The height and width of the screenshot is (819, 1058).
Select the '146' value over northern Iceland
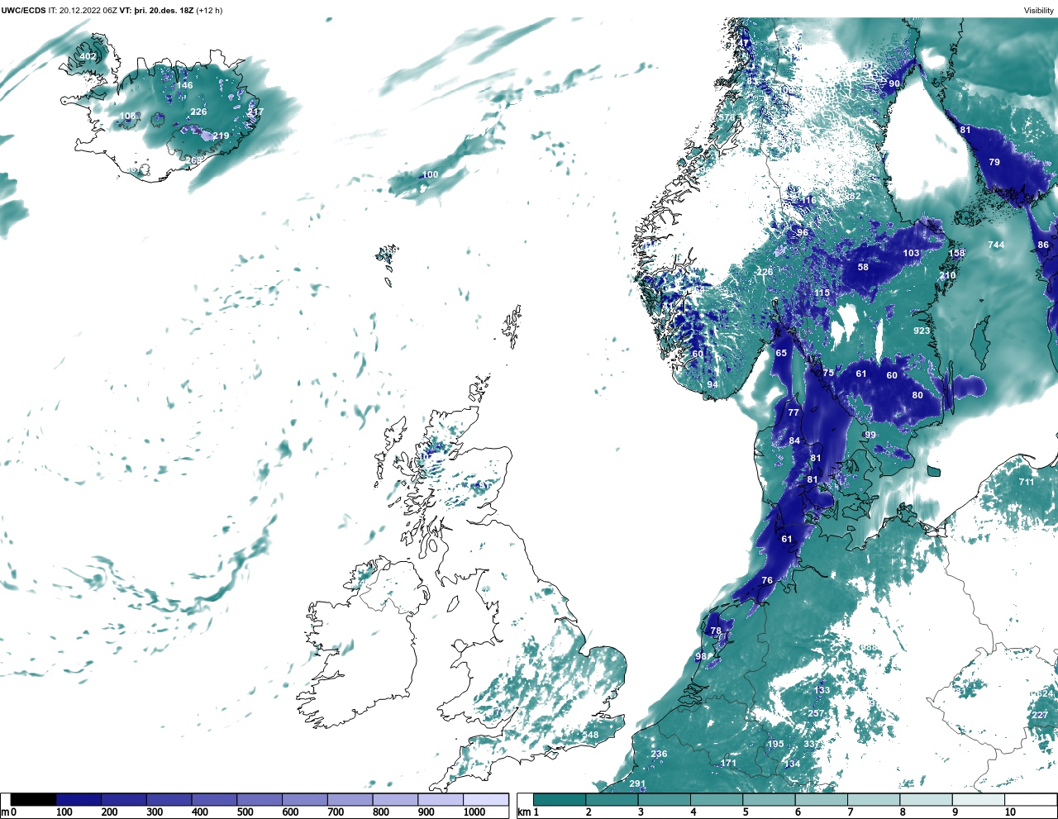184,85
